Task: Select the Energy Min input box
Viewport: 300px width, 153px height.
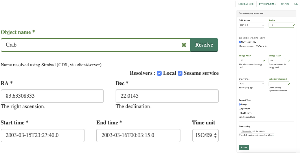Action: (249, 60)
